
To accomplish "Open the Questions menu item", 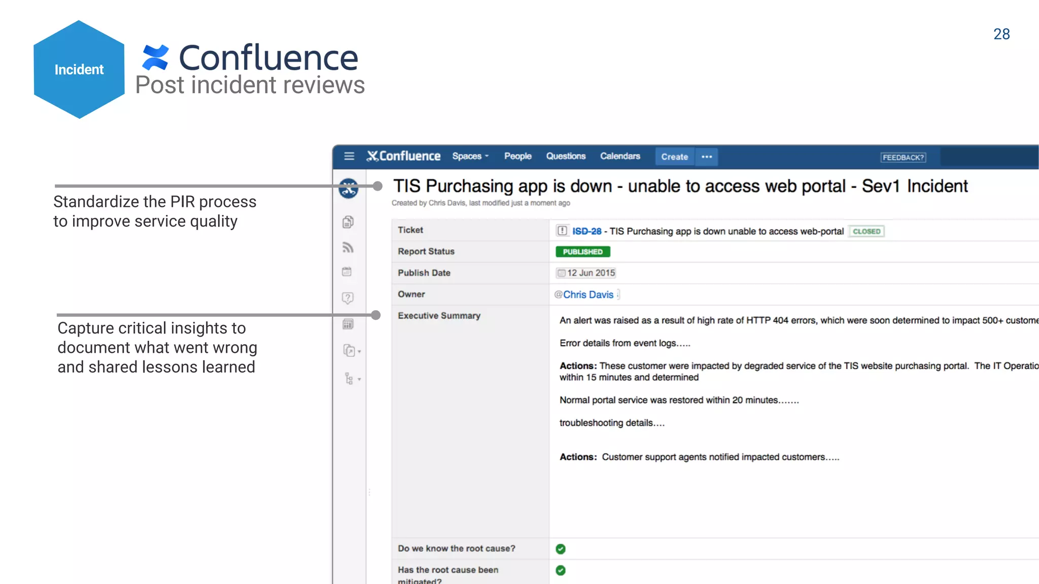I will pyautogui.click(x=566, y=156).
